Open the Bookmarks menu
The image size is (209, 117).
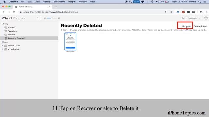click(x=59, y=2)
